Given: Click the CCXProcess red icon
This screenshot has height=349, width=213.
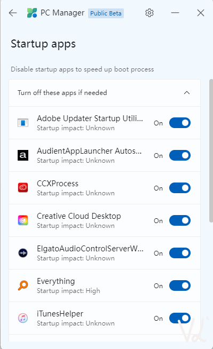Looking at the screenshot, I should pyautogui.click(x=23, y=188).
